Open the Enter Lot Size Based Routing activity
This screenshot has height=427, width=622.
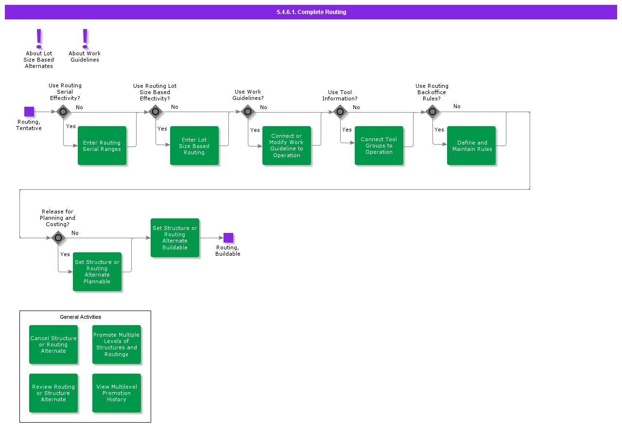[x=194, y=146]
